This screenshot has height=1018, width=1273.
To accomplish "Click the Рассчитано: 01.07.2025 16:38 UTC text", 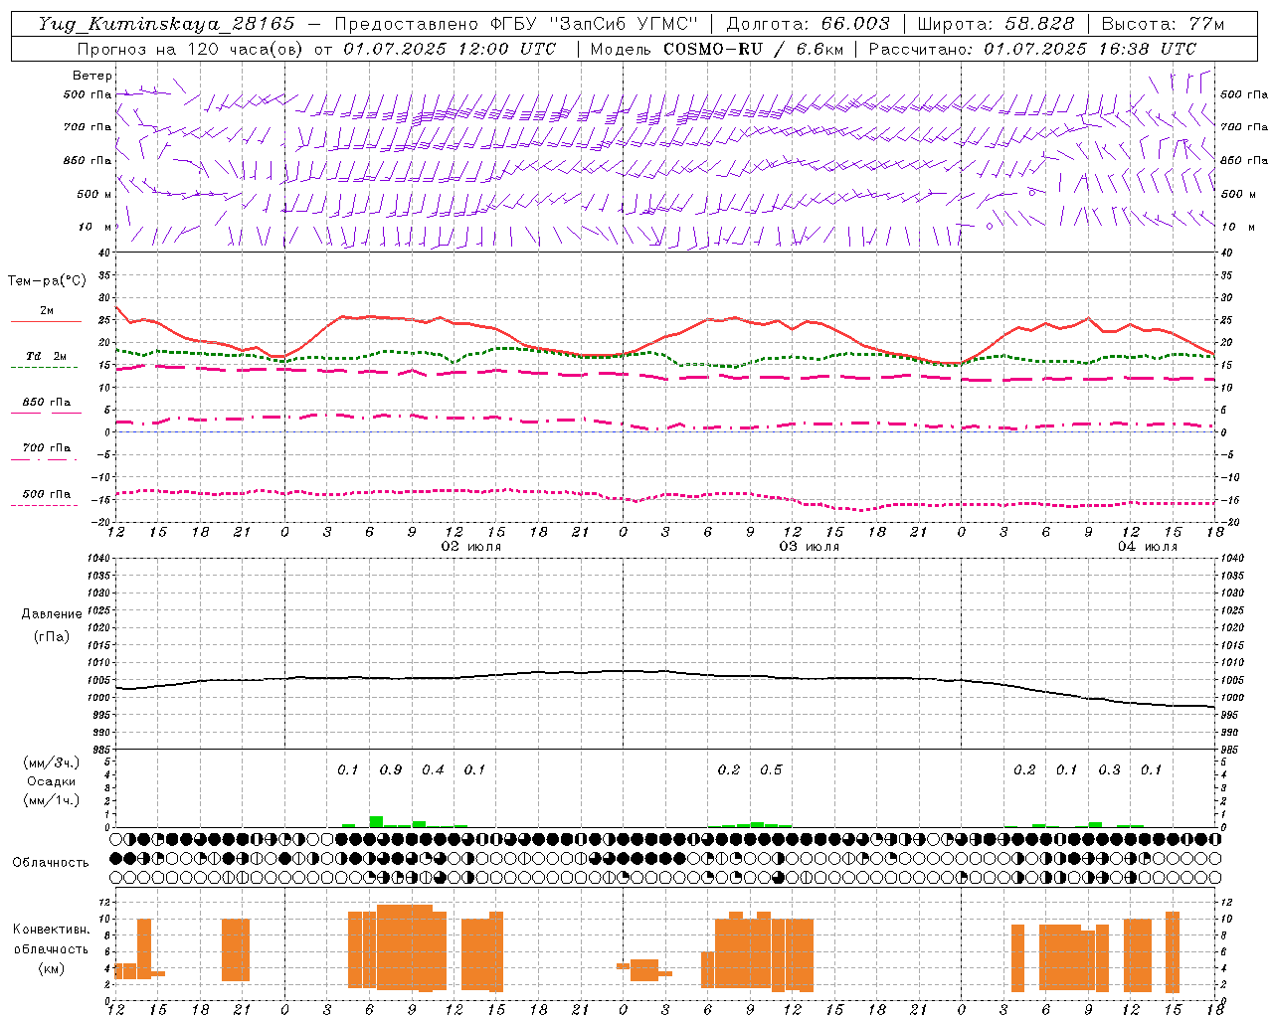I will [1032, 49].
